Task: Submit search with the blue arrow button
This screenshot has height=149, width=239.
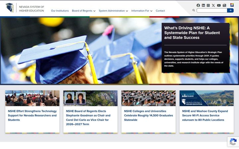Action: [x=230, y=10]
